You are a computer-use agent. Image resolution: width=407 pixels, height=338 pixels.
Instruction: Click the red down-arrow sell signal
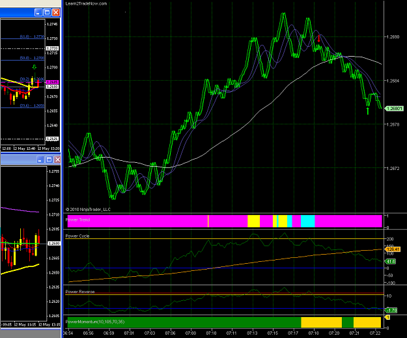coord(319,38)
